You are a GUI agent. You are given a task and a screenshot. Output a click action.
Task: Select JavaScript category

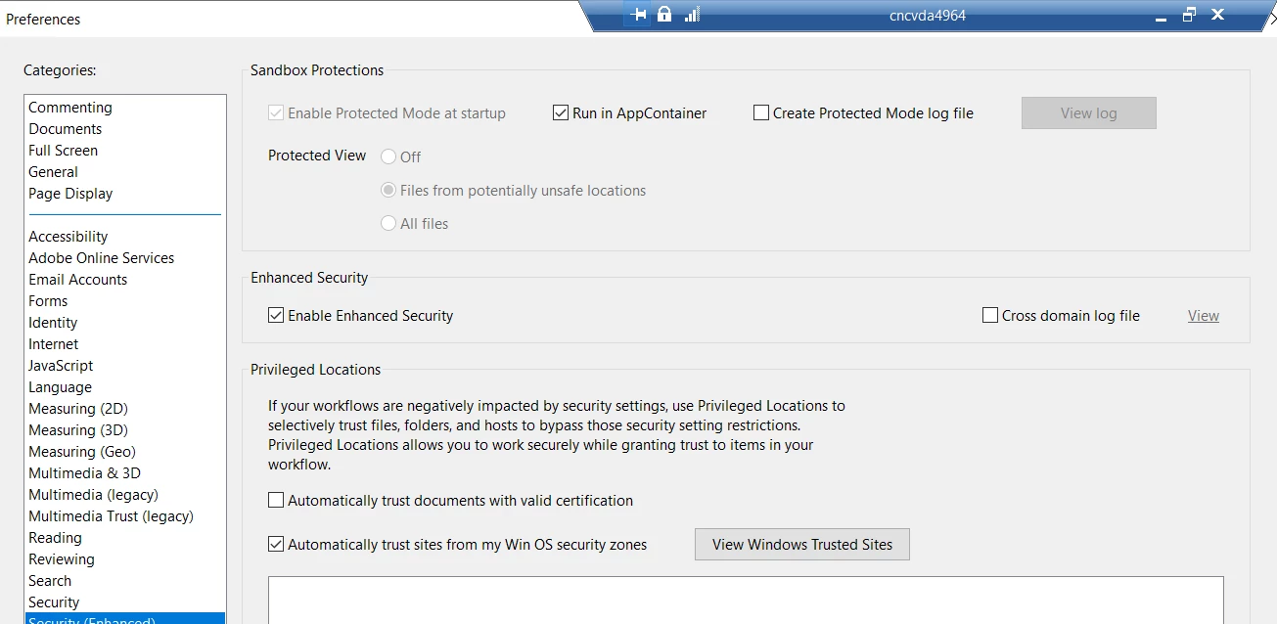(x=125, y=365)
